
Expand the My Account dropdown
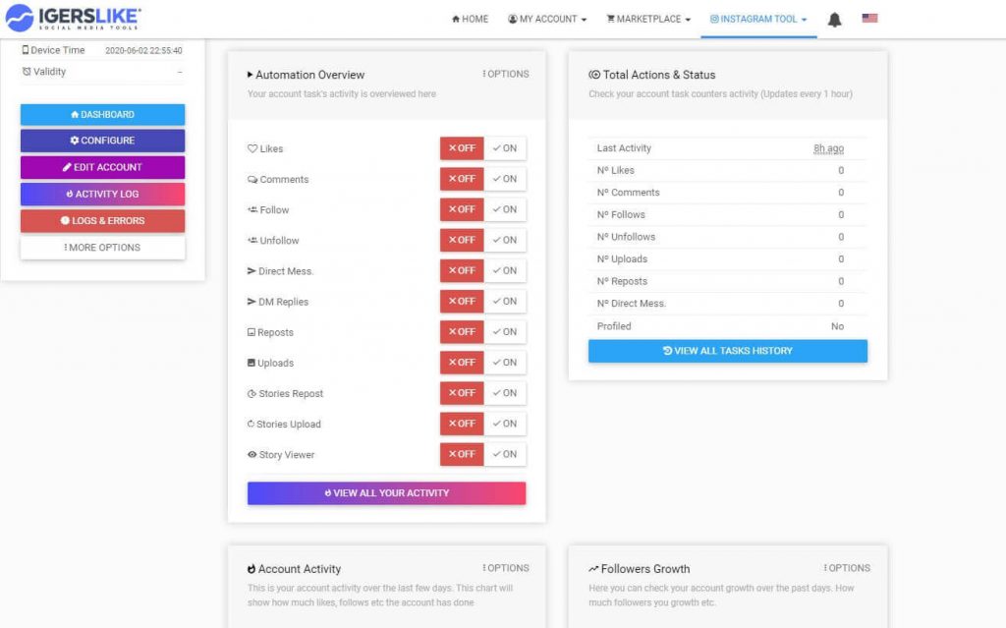[547, 19]
